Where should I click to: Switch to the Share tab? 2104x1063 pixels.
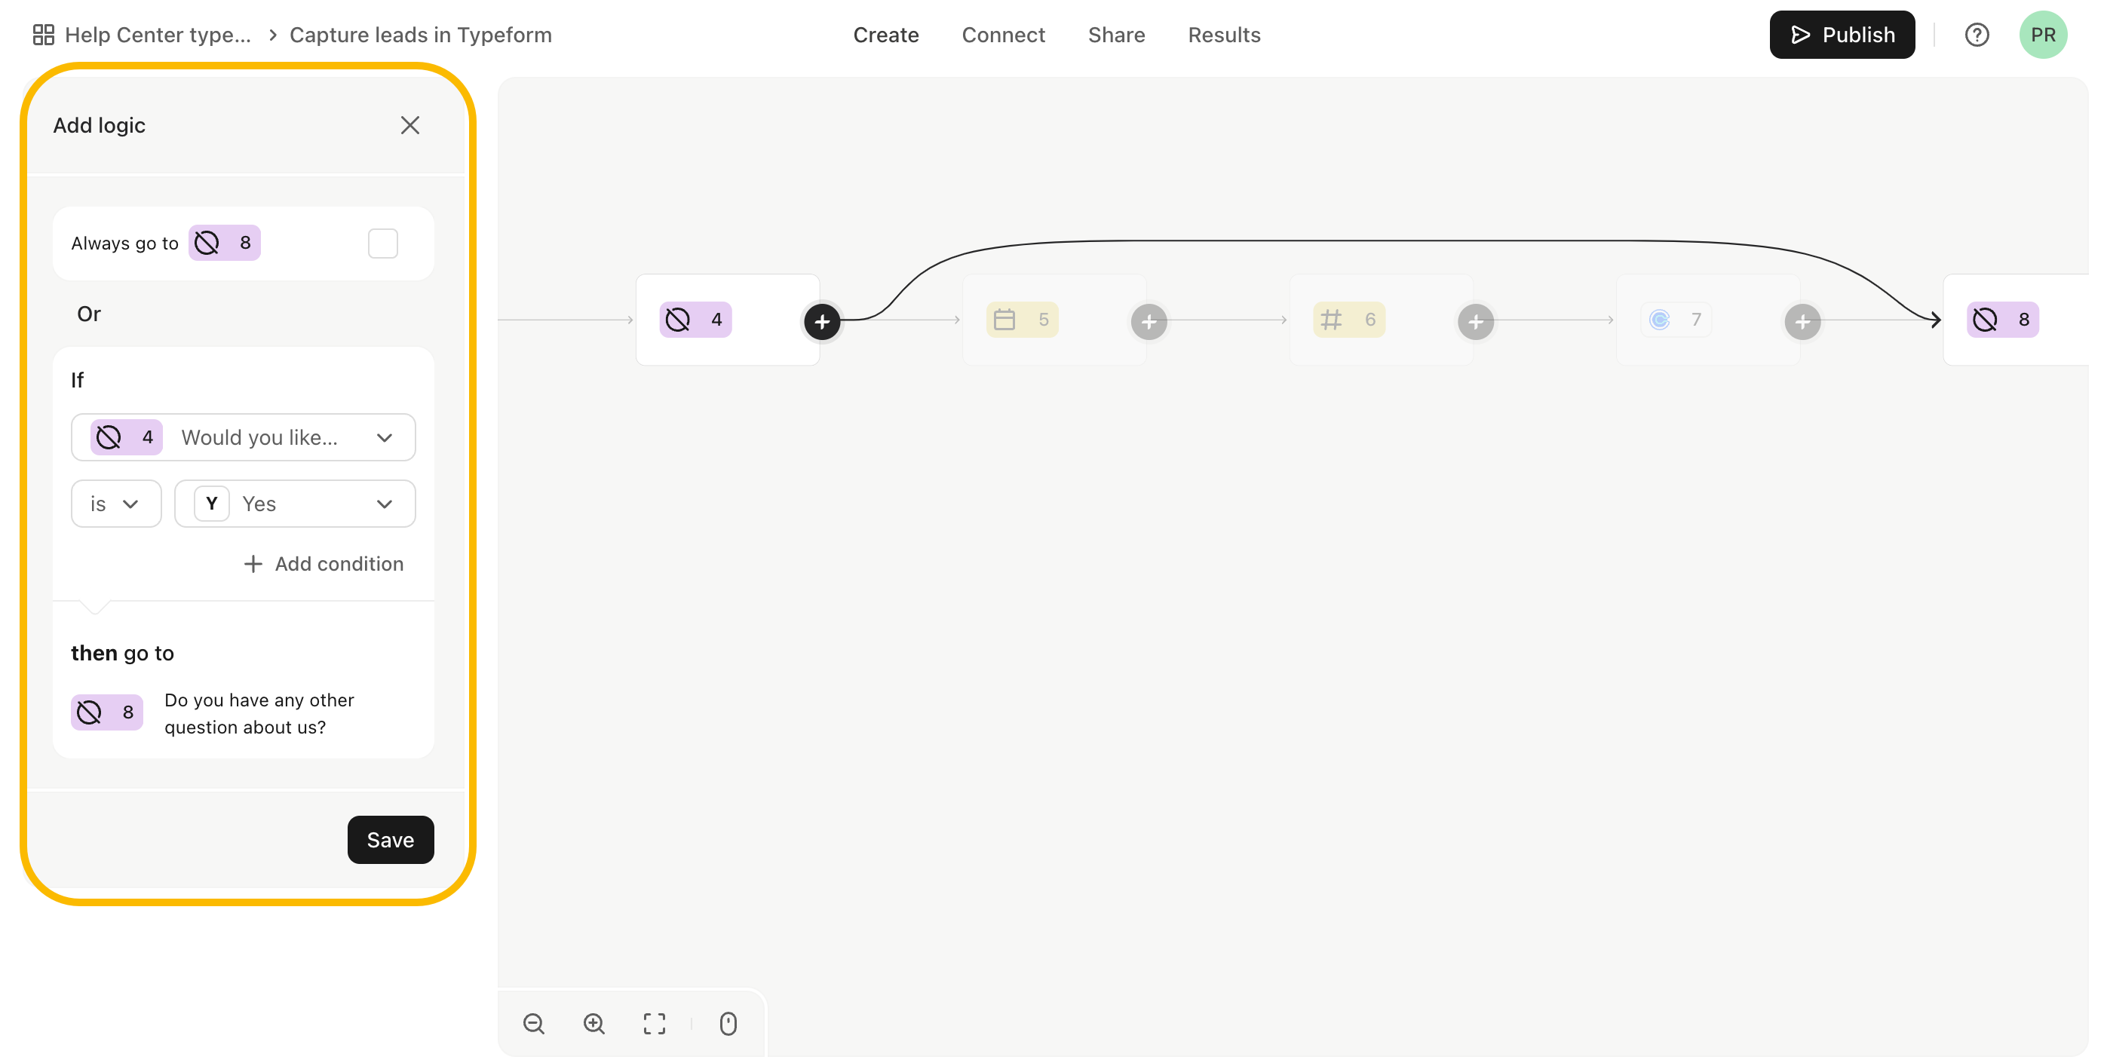click(x=1115, y=35)
